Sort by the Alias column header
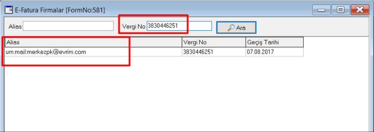This screenshot has width=374, height=132. click(x=93, y=42)
